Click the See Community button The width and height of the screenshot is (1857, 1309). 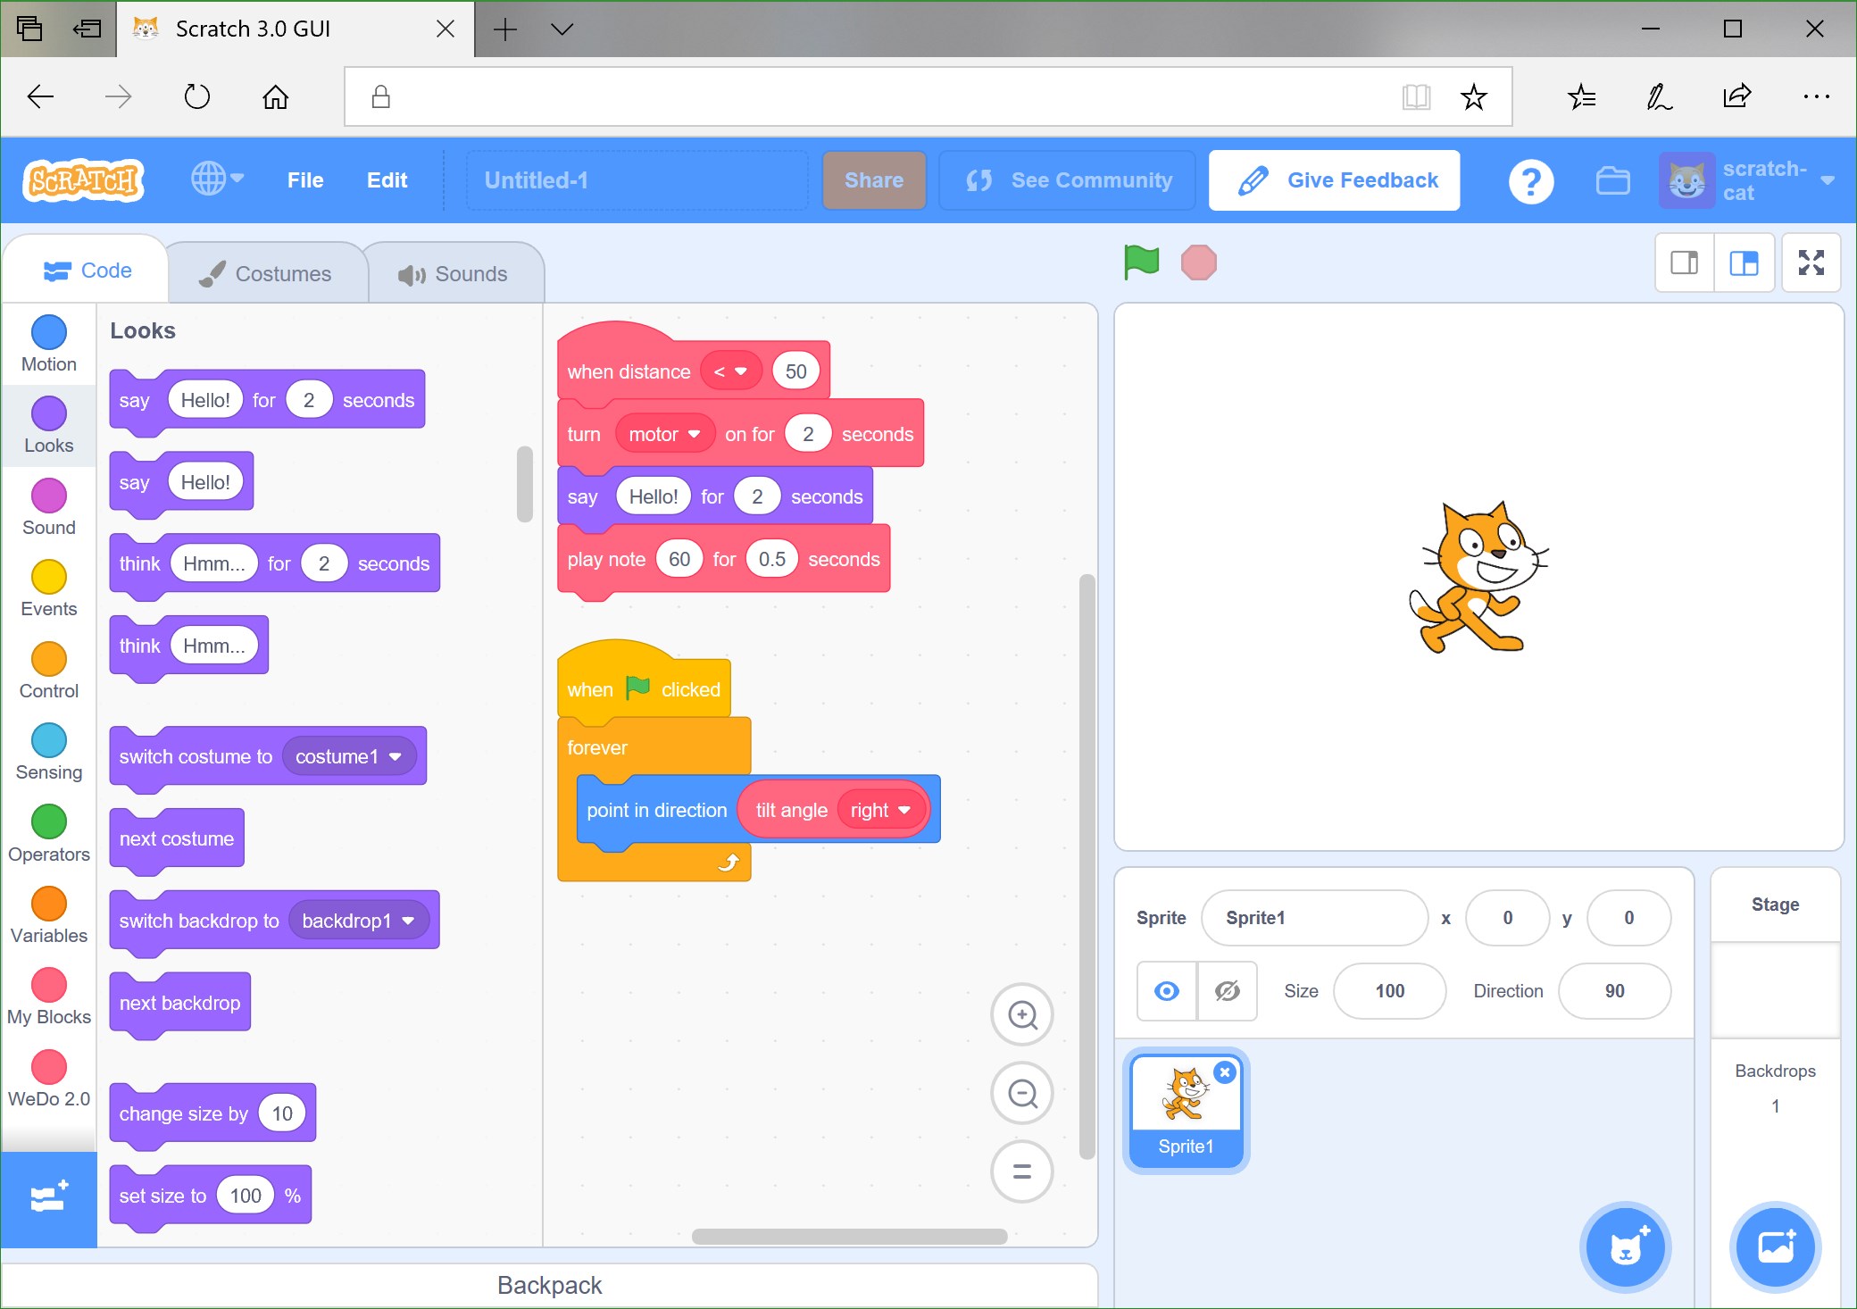coord(1068,180)
